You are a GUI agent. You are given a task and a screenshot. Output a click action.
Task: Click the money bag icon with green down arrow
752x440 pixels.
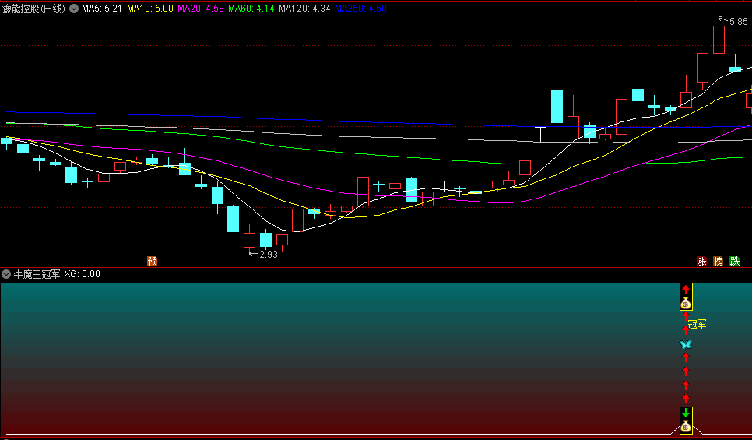click(x=686, y=420)
